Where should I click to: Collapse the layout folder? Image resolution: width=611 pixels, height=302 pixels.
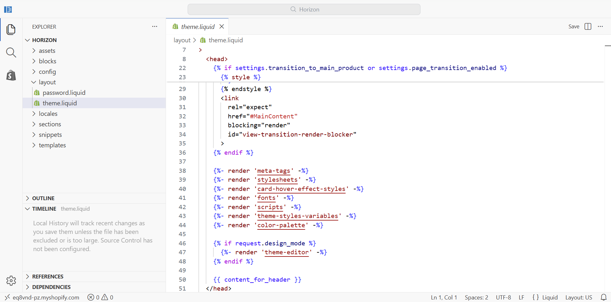point(34,82)
